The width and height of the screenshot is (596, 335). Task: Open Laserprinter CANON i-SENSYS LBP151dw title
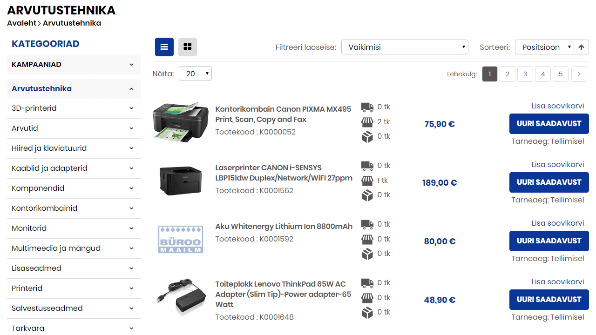coord(284,173)
